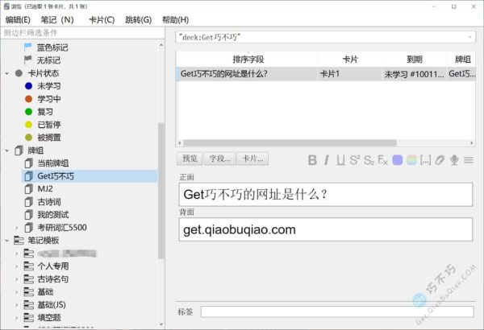
Task: Collapse the 卡片状态 section
Action: 7,73
